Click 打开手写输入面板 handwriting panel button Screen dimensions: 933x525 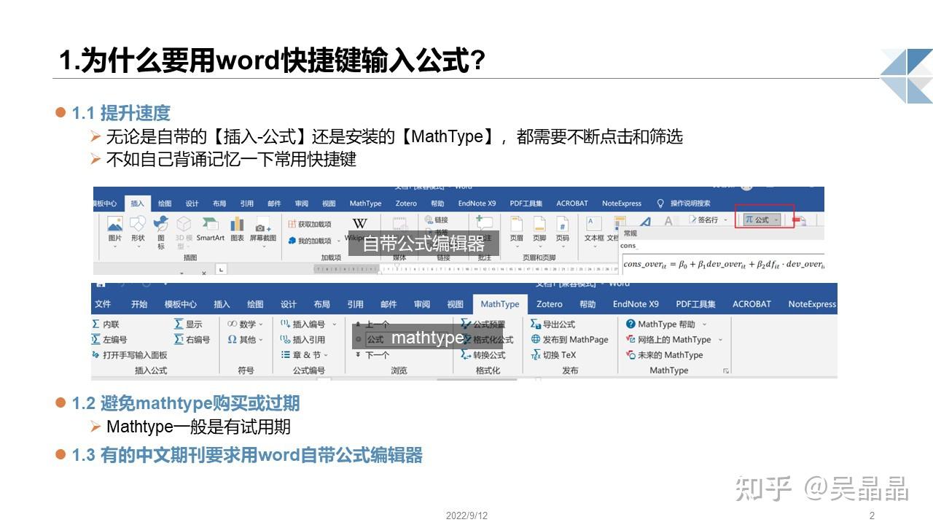(x=130, y=355)
